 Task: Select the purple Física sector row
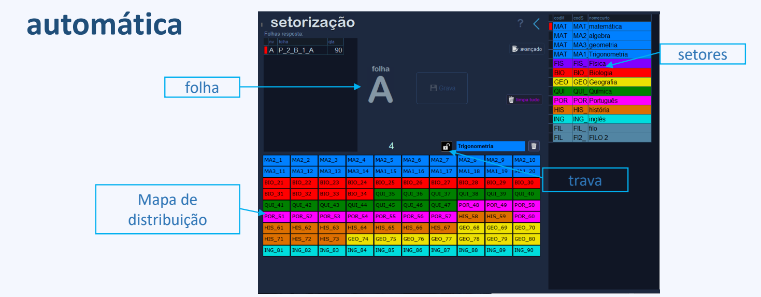point(600,64)
